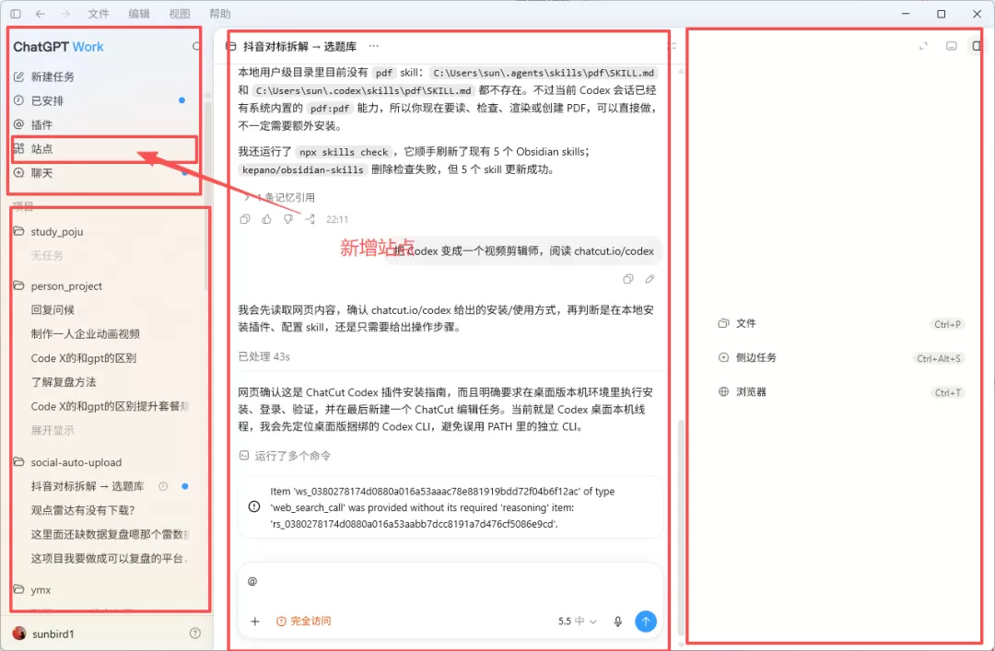995x651 pixels.
Task: Click the microphone voice input icon
Action: 618,622
